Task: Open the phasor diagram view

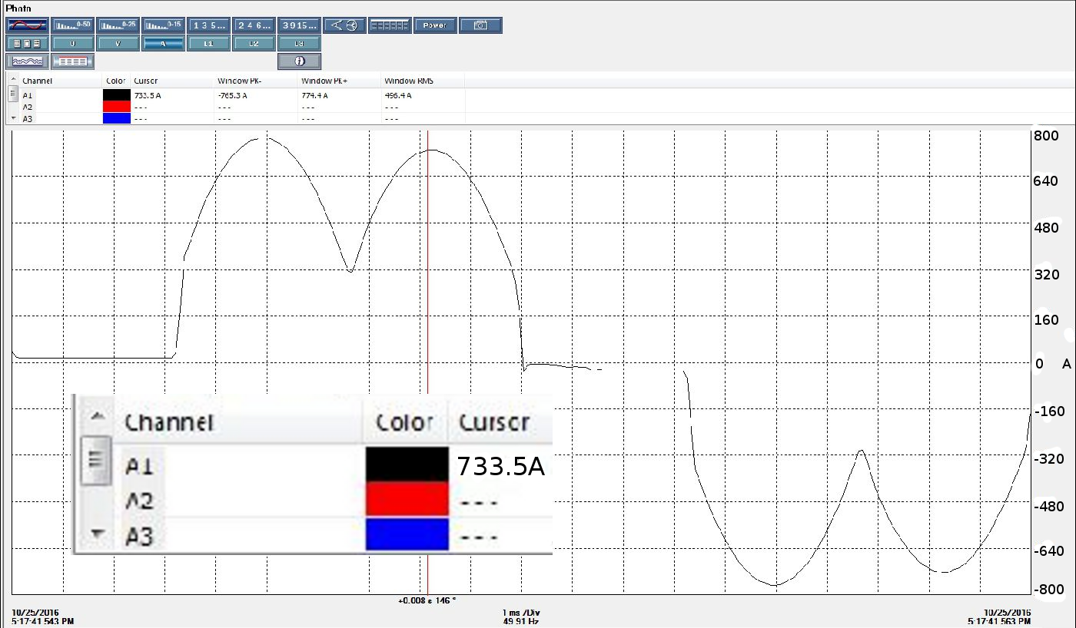Action: coord(344,25)
